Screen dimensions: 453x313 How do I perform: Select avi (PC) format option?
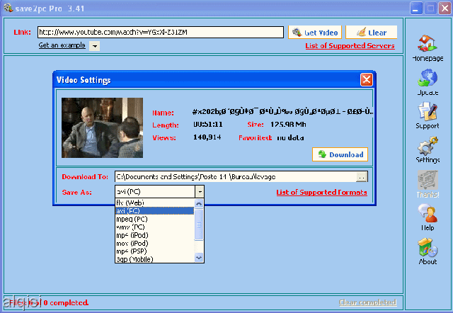tap(154, 211)
